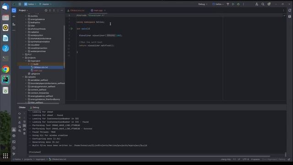The width and height of the screenshot is (293, 165).
Task: Toggle soft-wrap in CMake output
Action: pyautogui.click(x=24, y=121)
